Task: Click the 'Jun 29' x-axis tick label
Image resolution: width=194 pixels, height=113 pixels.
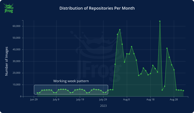Action: pyautogui.click(x=34, y=100)
